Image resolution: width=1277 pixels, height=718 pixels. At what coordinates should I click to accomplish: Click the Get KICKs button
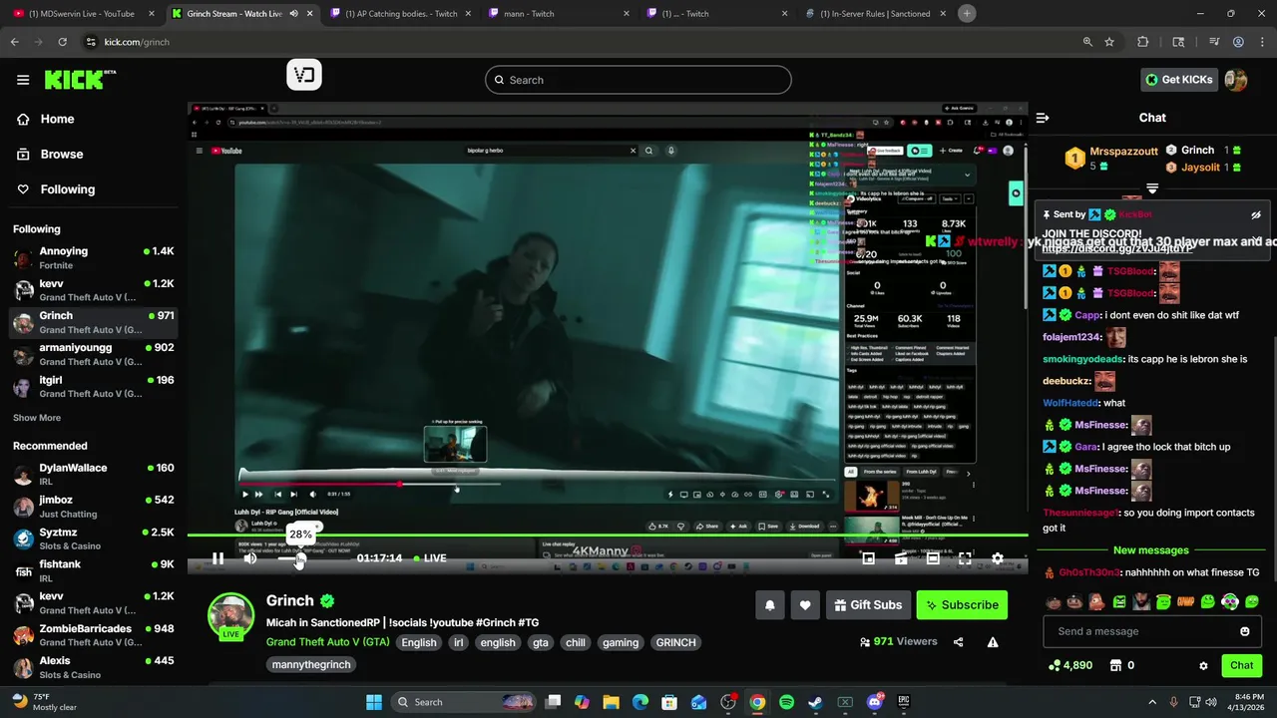[x=1178, y=80]
